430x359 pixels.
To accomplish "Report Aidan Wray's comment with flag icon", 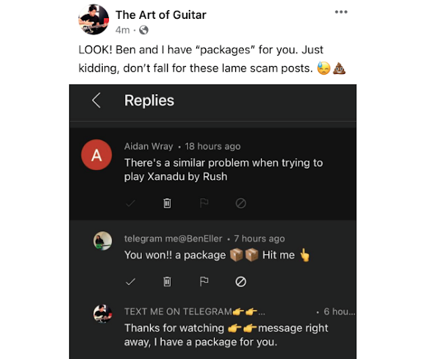I will click(x=204, y=203).
